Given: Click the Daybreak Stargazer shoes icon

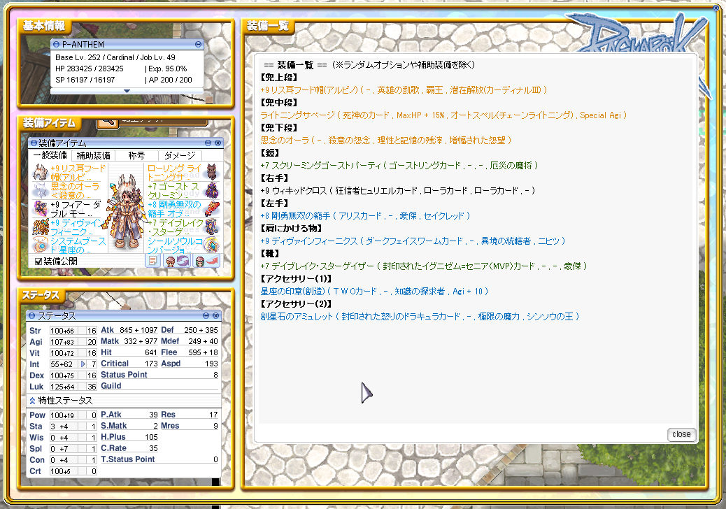Looking at the screenshot, I should point(211,227).
